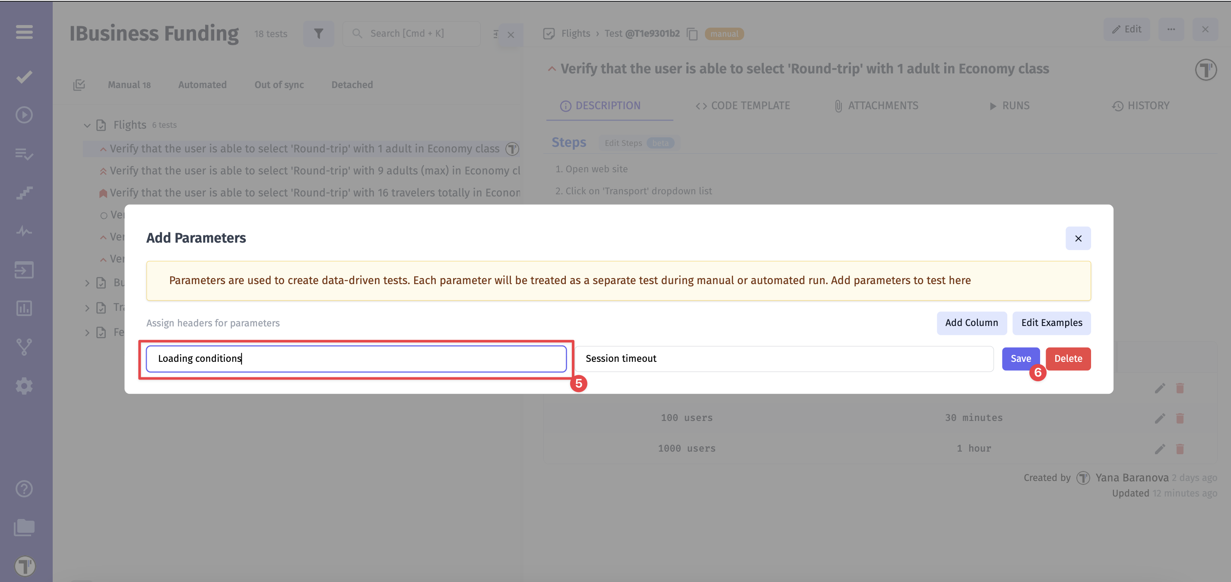The height and width of the screenshot is (582, 1231).
Task: Click the Session timeout header field
Action: (x=784, y=359)
